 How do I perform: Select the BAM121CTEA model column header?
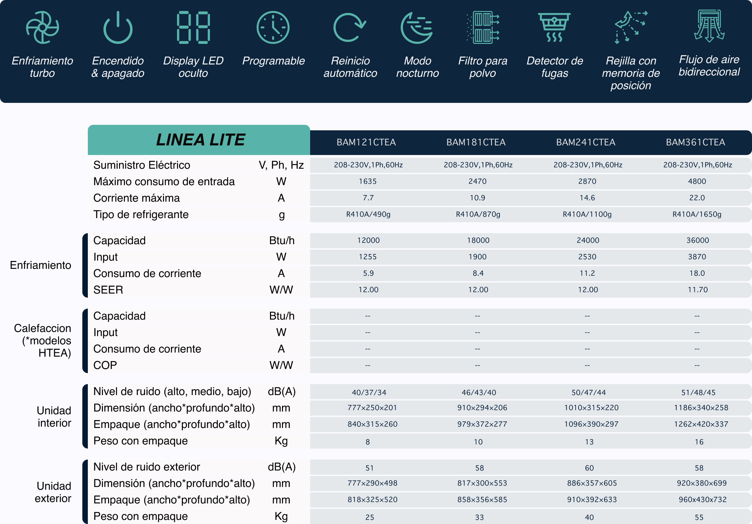(x=366, y=142)
